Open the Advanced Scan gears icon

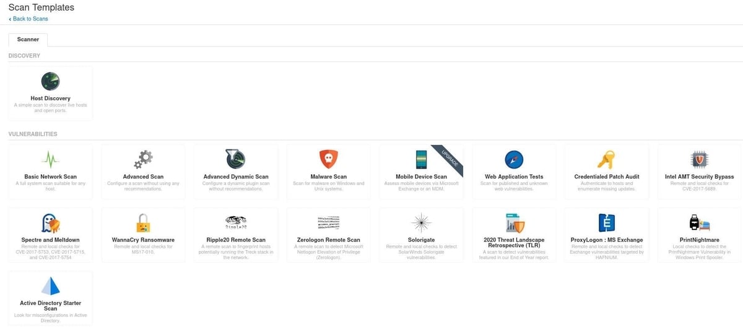point(143,159)
